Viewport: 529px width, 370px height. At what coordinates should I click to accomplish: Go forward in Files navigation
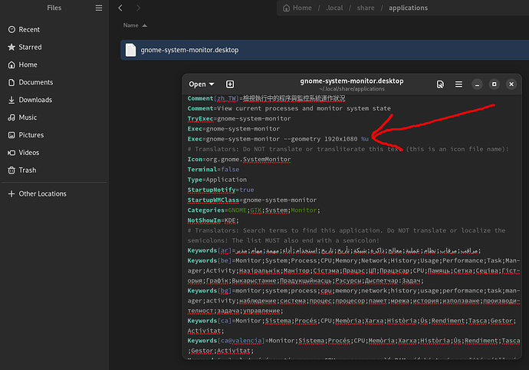pos(138,8)
